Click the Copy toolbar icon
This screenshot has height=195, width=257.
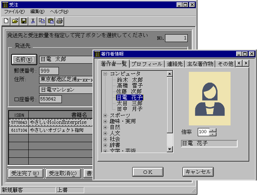(x=42, y=21)
